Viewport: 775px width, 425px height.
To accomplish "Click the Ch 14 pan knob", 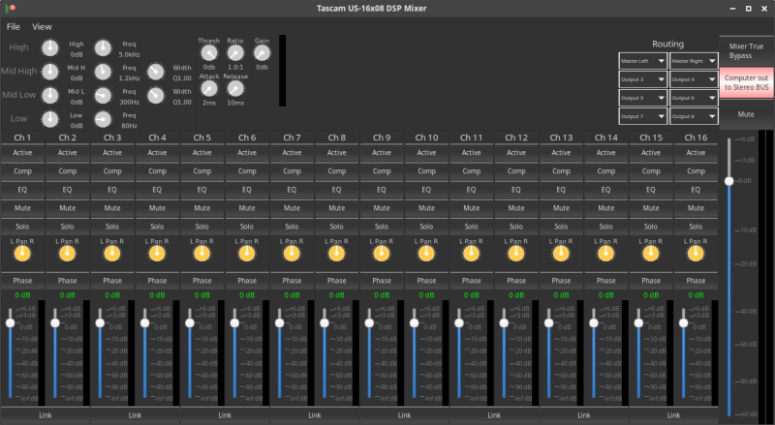I will [606, 254].
